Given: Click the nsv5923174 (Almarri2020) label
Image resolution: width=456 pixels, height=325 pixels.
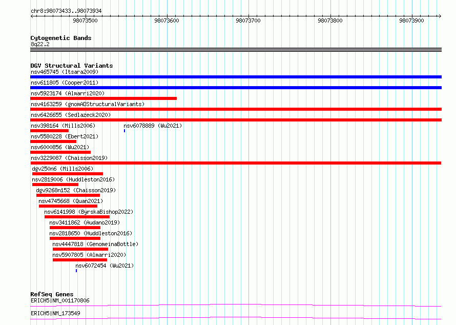Looking at the screenshot, I should tap(68, 93).
